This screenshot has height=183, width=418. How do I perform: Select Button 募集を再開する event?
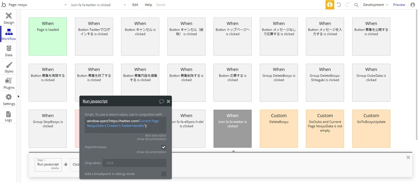pos(48,83)
